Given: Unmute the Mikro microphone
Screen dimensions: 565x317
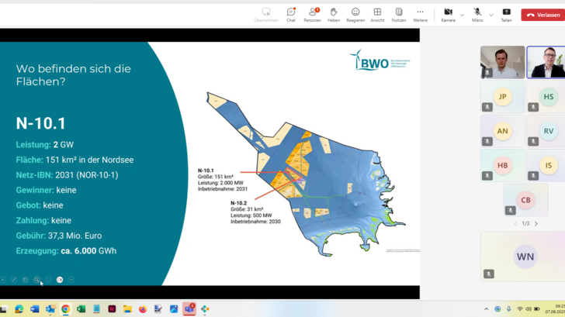Looking at the screenshot, I should click(477, 13).
